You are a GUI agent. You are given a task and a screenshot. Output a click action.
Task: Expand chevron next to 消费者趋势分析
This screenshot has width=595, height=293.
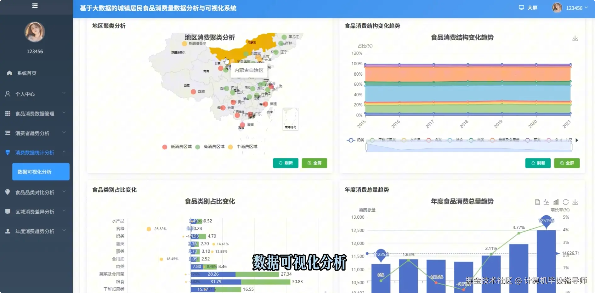tap(64, 132)
